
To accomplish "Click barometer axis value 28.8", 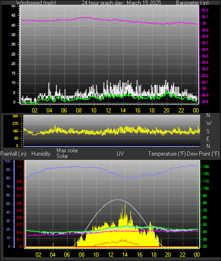I will [205, 102].
